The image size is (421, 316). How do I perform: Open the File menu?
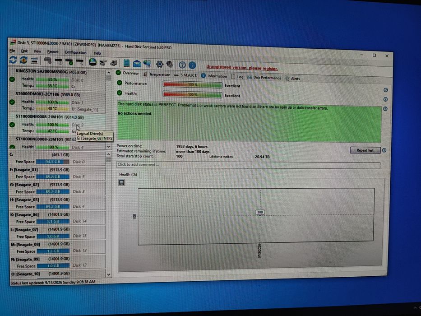[x=12, y=51]
